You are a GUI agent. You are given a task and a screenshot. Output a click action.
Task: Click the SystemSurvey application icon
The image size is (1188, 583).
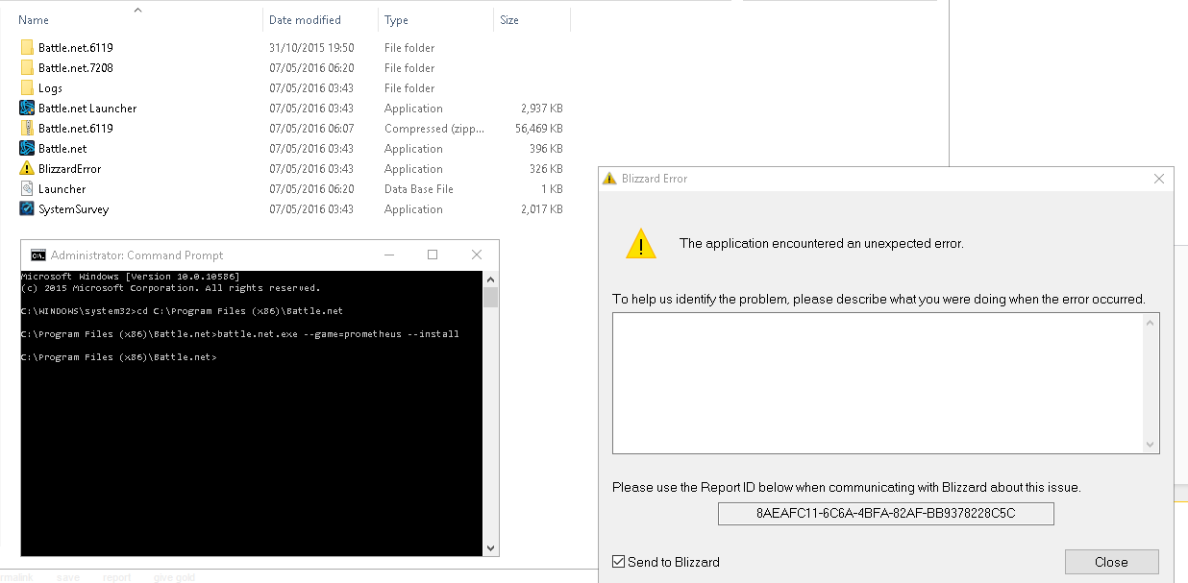pos(27,209)
